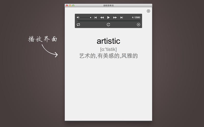Click the 4 / 2580 word counter
Screen dimensions: 204x127
tap(136, 17)
